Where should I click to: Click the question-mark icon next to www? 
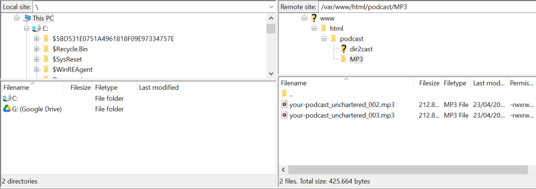314,18
